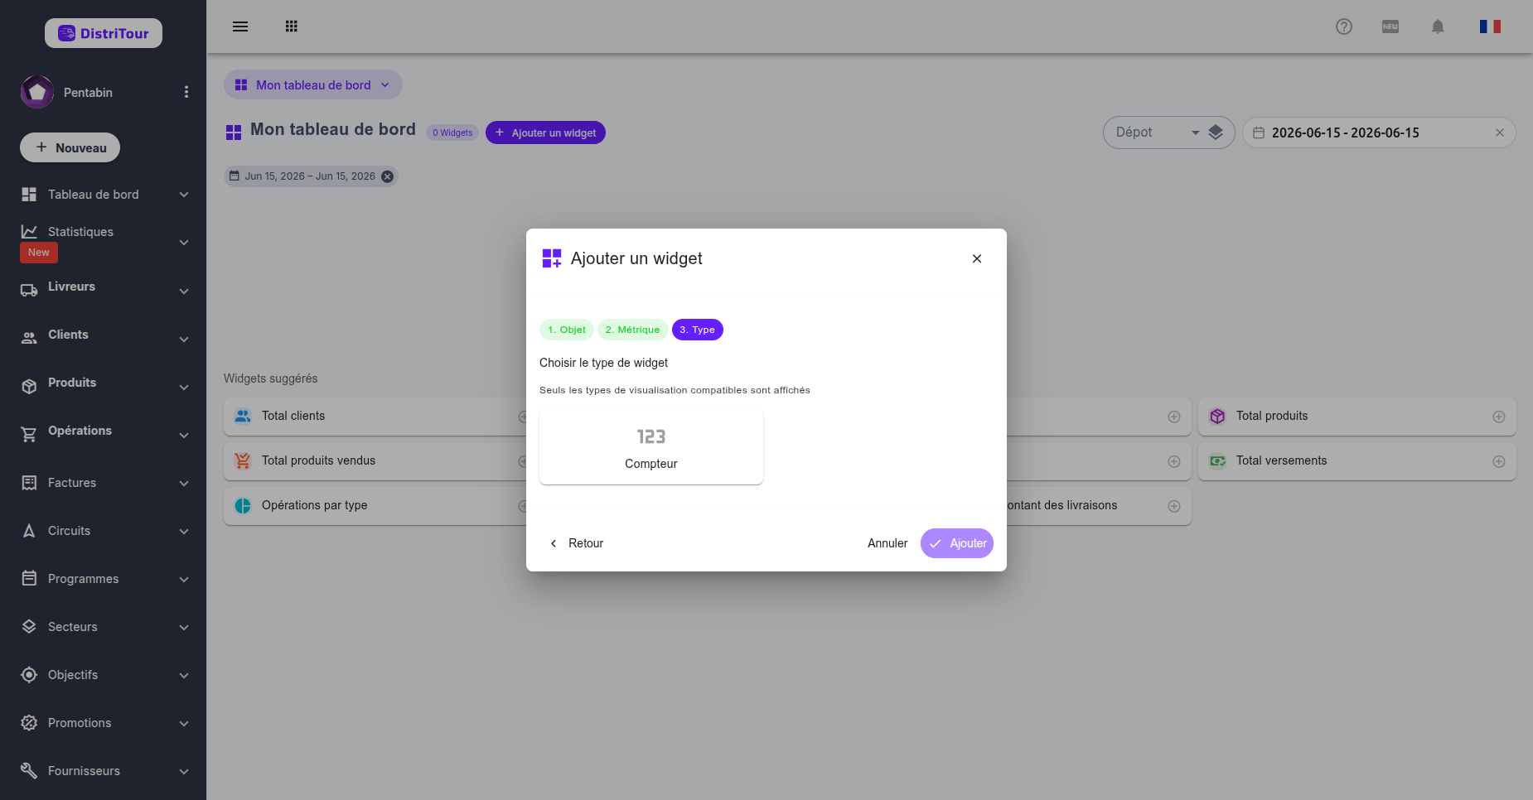Viewport: 1533px width, 800px height.
Task: Select the Compteur widget type card
Action: click(651, 446)
